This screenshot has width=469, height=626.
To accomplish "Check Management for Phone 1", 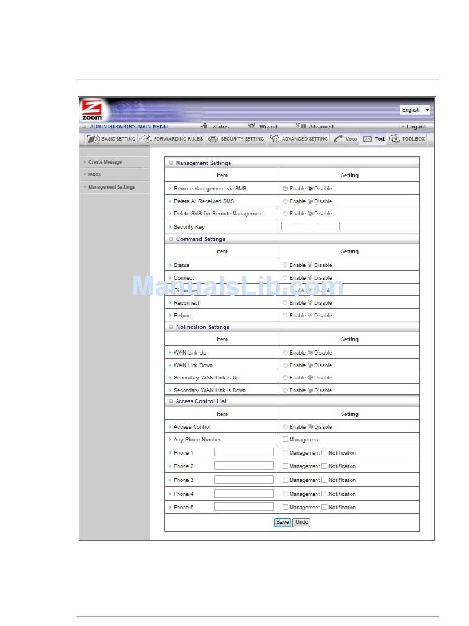I will click(285, 452).
